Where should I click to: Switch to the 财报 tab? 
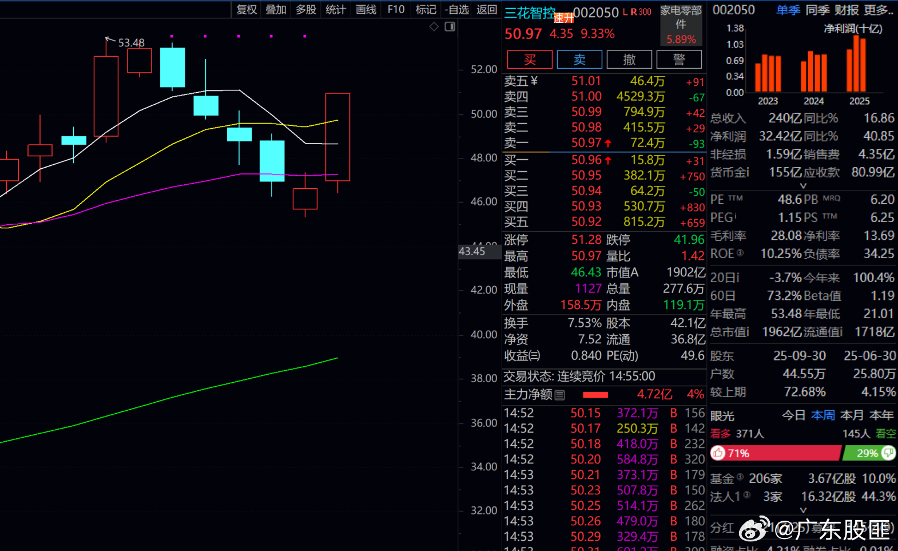pyautogui.click(x=847, y=10)
